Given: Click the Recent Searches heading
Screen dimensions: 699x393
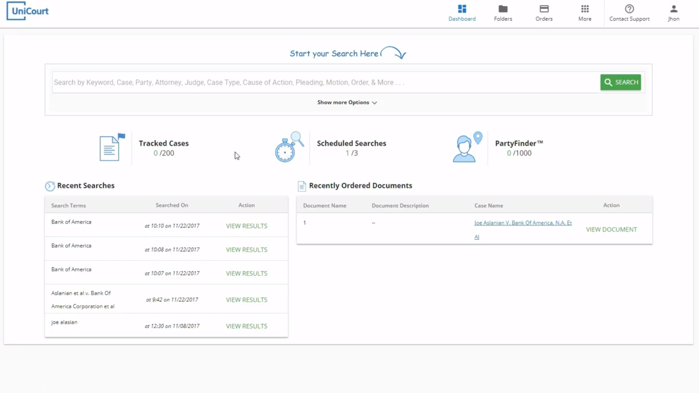Looking at the screenshot, I should pos(86,186).
